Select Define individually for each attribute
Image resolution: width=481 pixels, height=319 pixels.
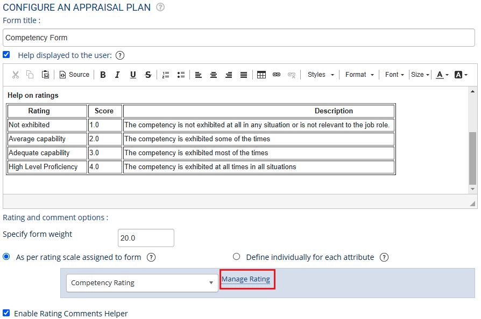tap(236, 257)
